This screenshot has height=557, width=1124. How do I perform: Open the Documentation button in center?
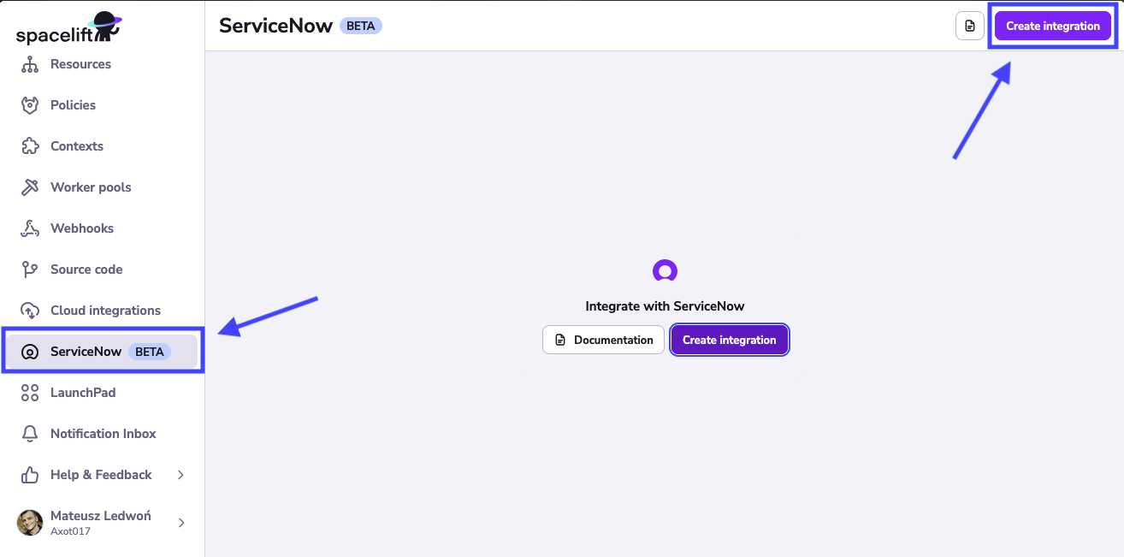tap(603, 340)
